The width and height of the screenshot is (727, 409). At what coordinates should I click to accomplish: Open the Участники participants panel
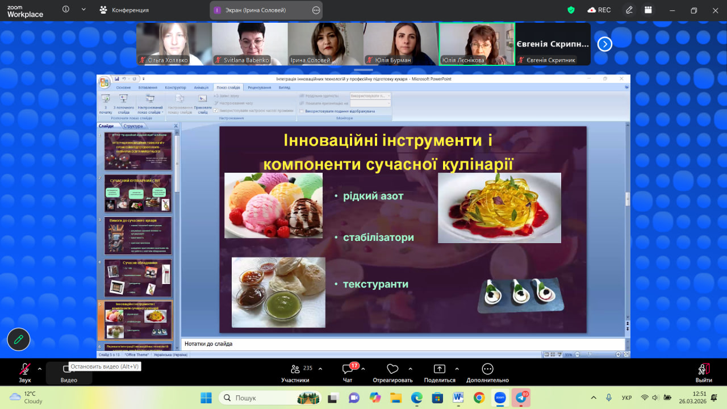295,369
